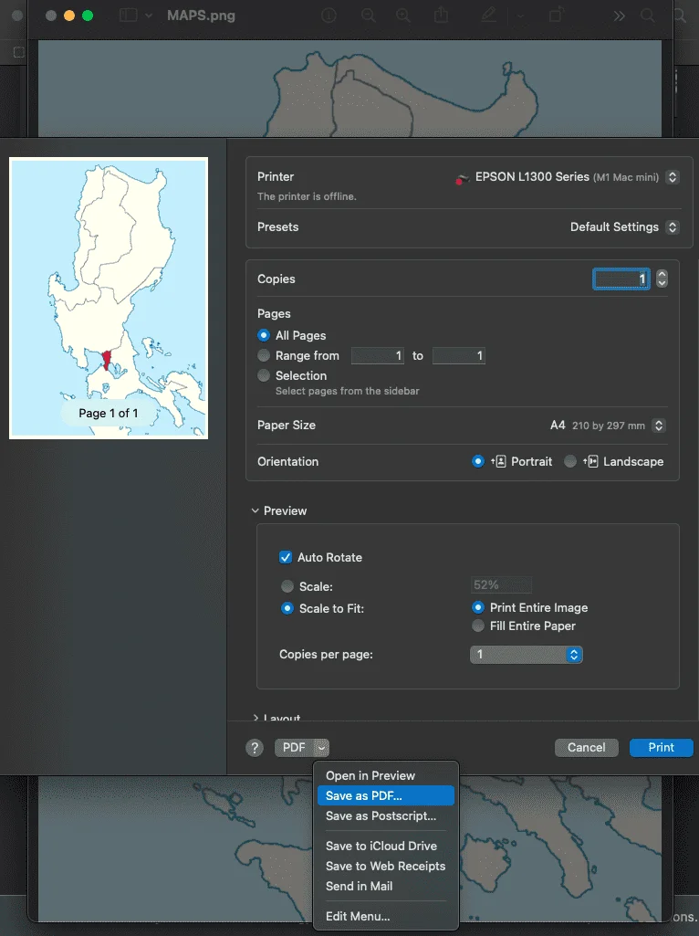
Task: Open the sidebar view options chevron
Action: (149, 16)
